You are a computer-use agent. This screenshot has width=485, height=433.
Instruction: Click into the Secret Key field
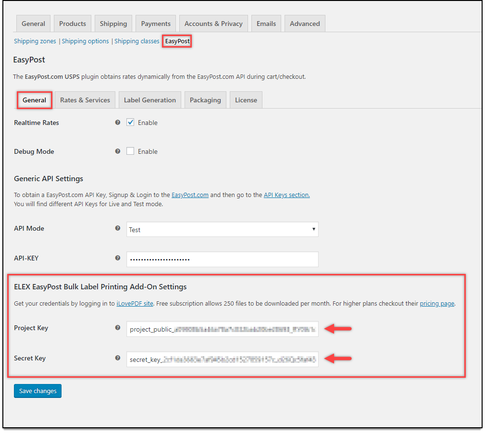pos(223,359)
